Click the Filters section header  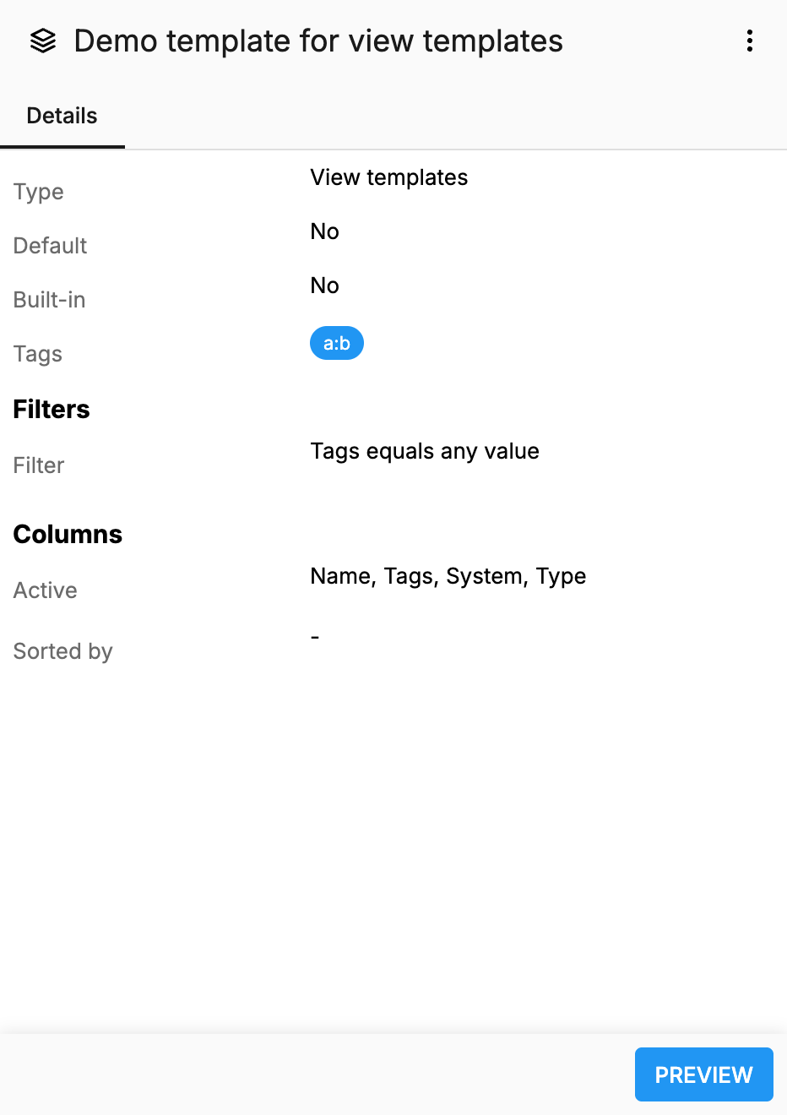[52, 409]
